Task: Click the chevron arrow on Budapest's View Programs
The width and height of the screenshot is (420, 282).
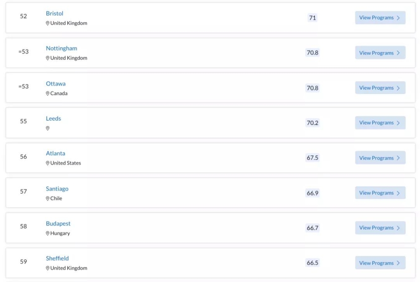Action: [398, 228]
